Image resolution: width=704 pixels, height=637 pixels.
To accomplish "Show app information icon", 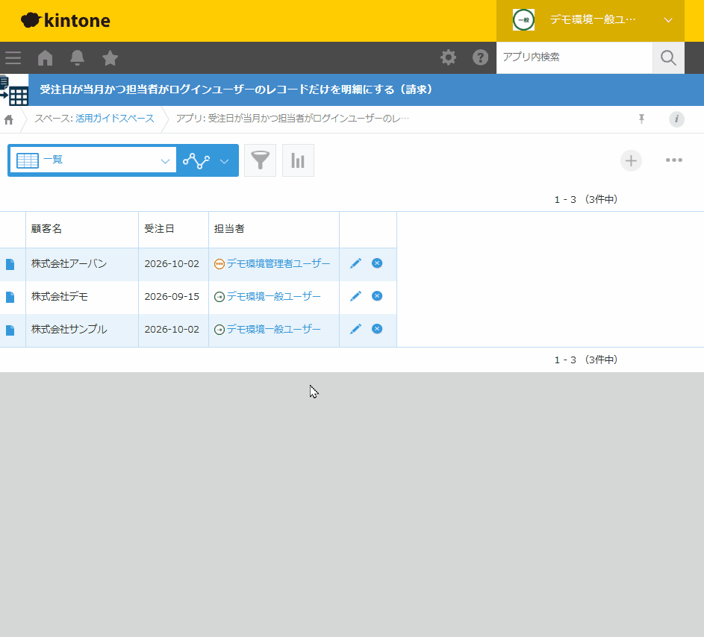I will [x=676, y=119].
